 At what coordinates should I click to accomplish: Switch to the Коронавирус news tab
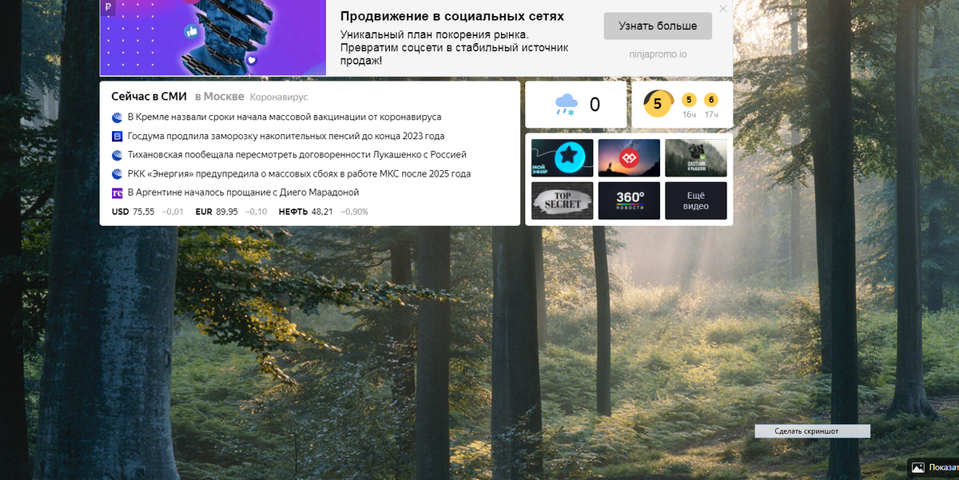(277, 97)
